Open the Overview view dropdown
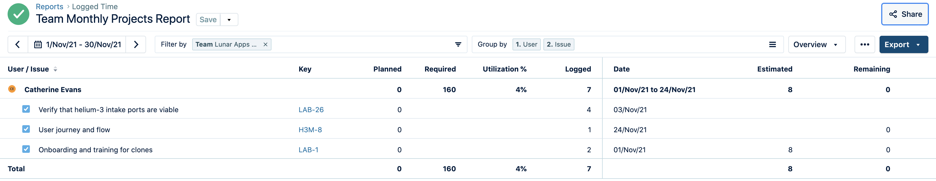The width and height of the screenshot is (936, 181). point(816,45)
